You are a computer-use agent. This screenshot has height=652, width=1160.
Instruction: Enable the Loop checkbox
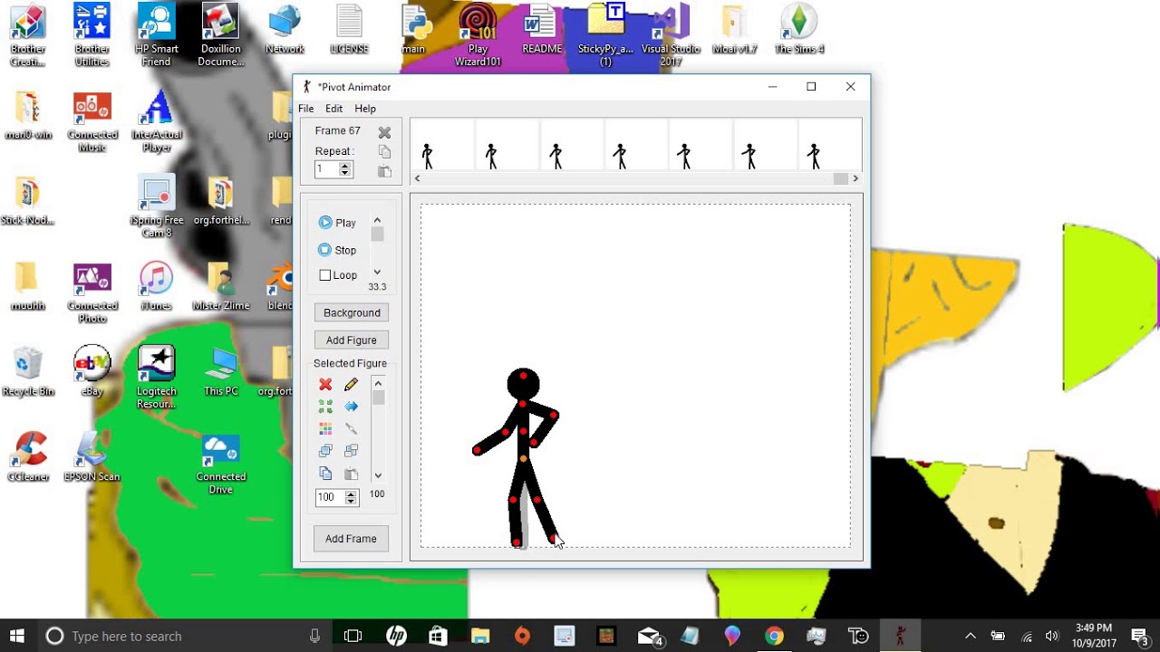325,275
